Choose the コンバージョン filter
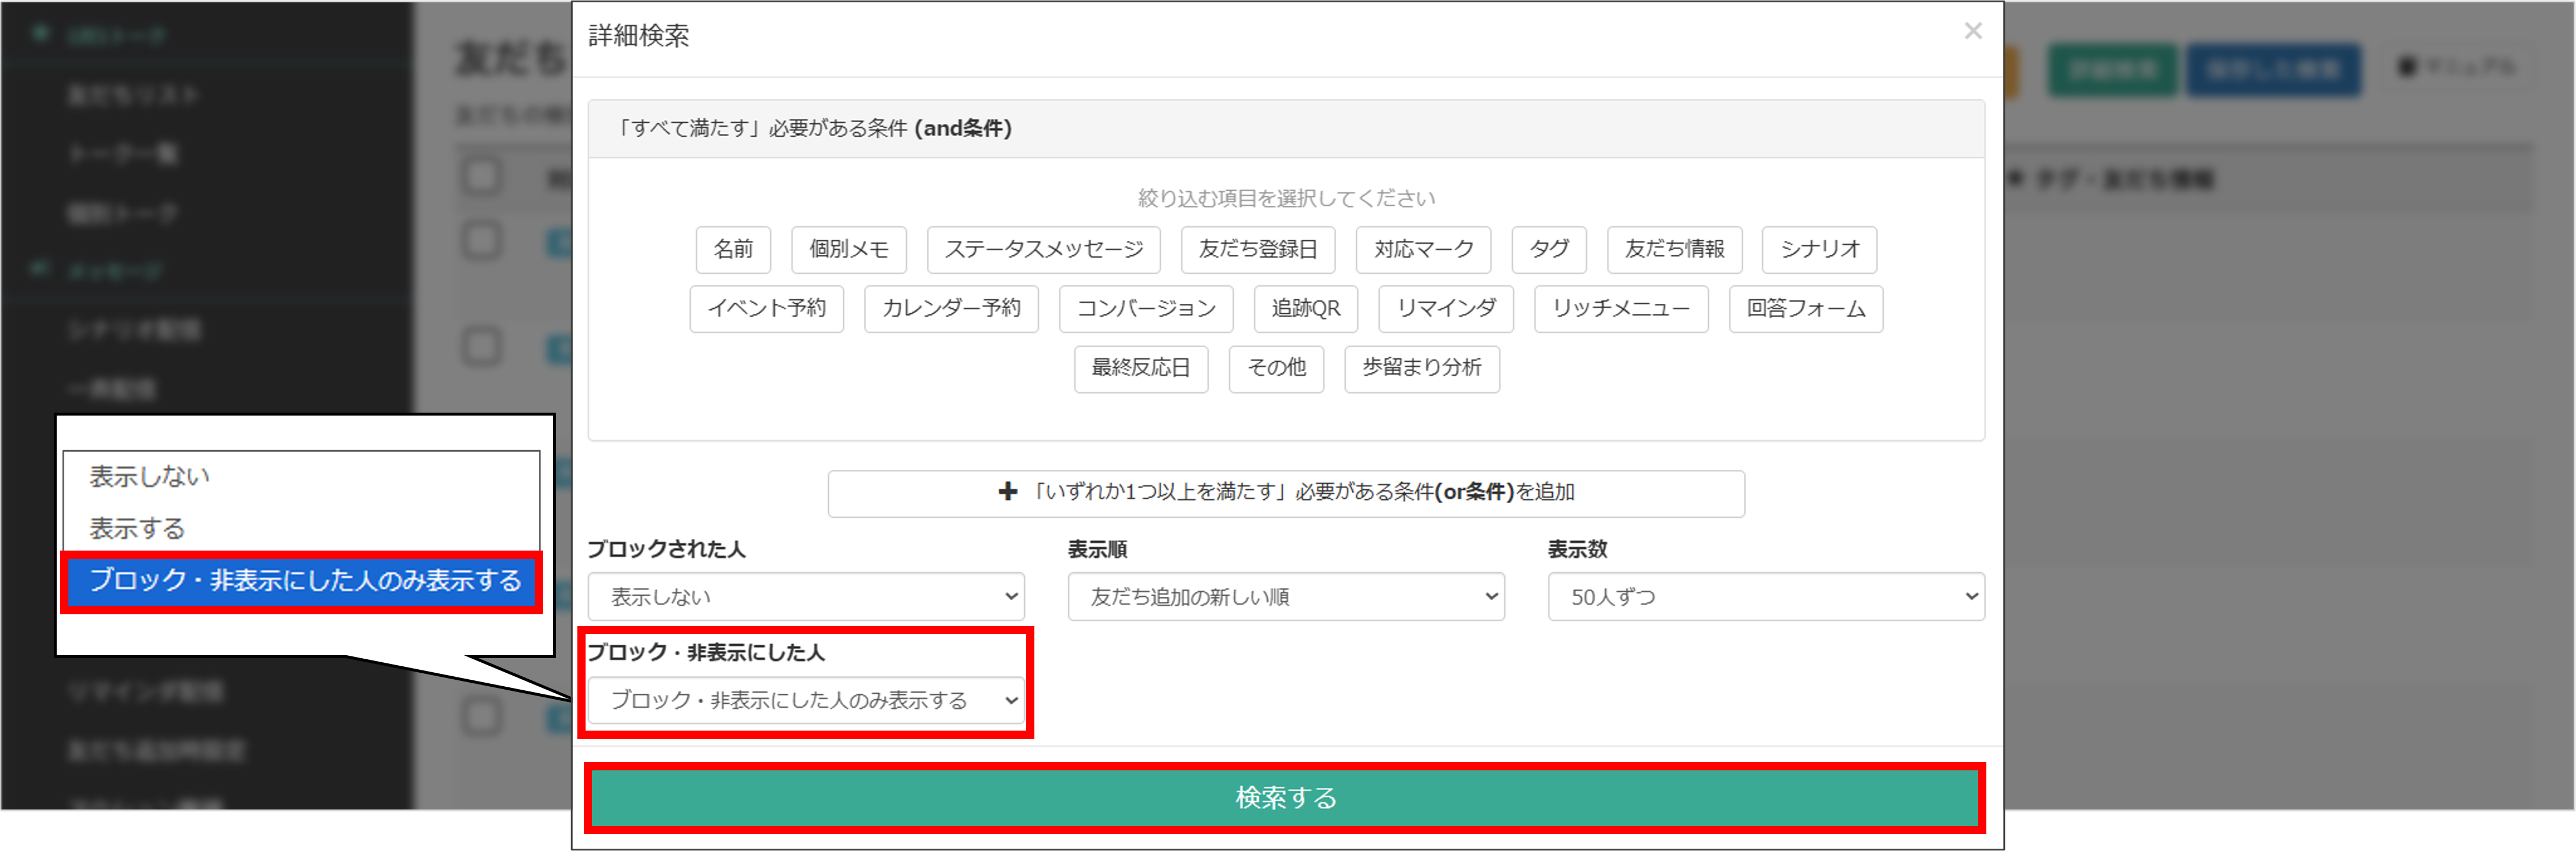This screenshot has height=851, width=2576. tap(1145, 309)
